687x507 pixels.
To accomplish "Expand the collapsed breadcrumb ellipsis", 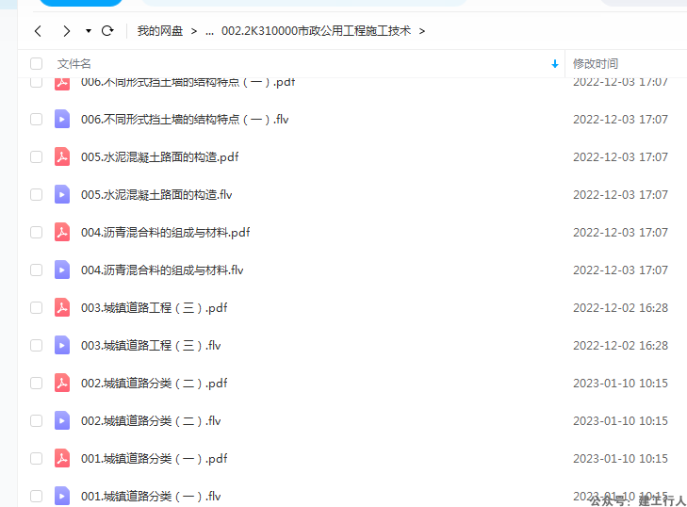I will (209, 31).
